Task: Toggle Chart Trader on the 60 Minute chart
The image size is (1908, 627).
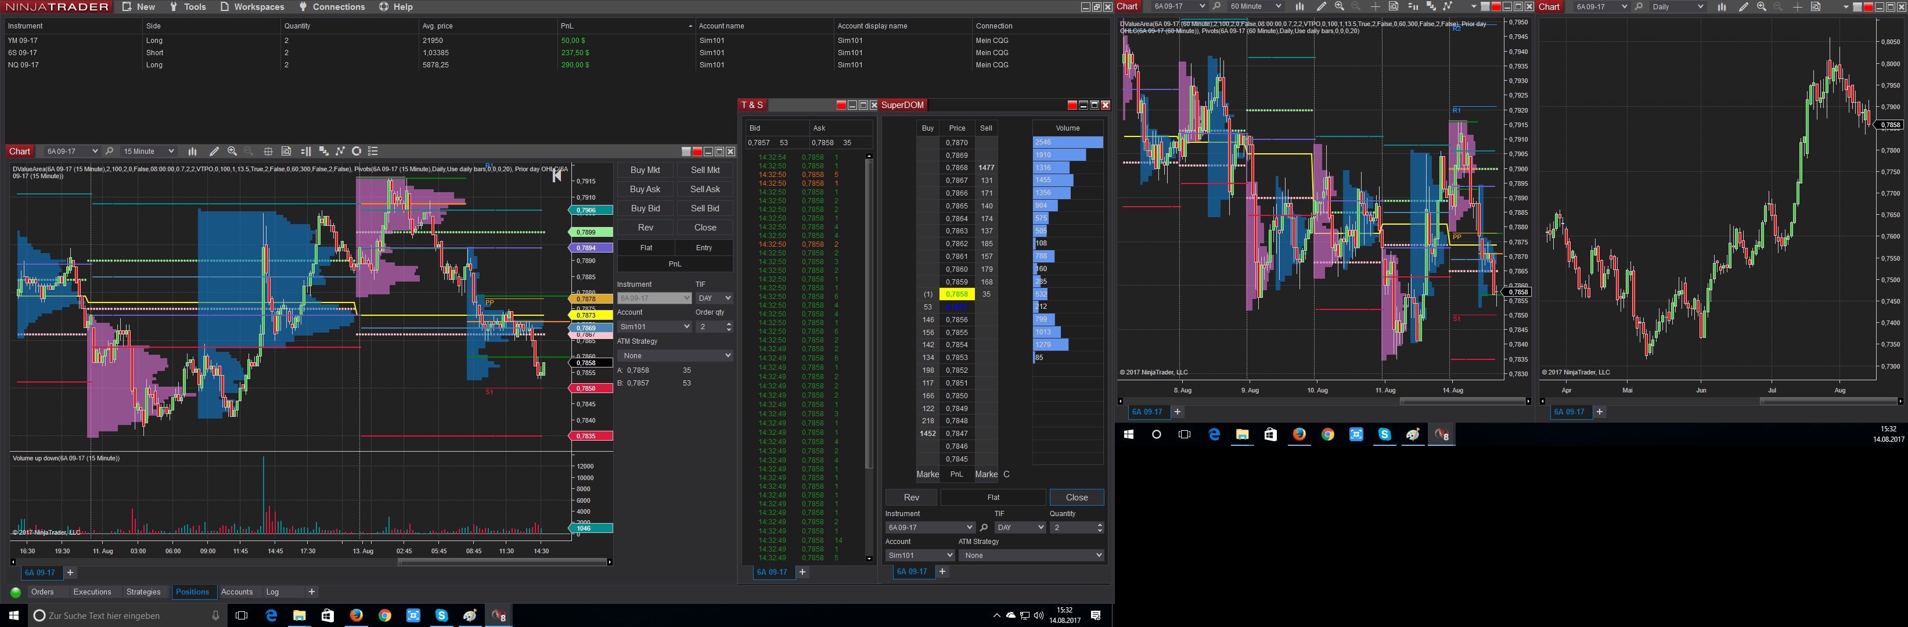Action: (x=1413, y=6)
